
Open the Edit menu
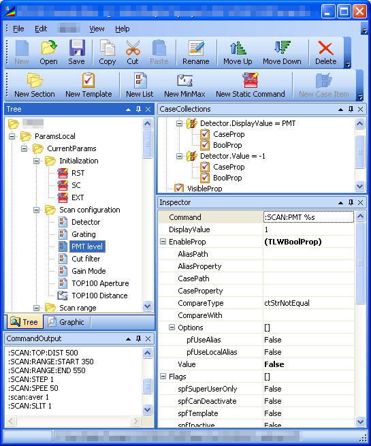tap(41, 29)
